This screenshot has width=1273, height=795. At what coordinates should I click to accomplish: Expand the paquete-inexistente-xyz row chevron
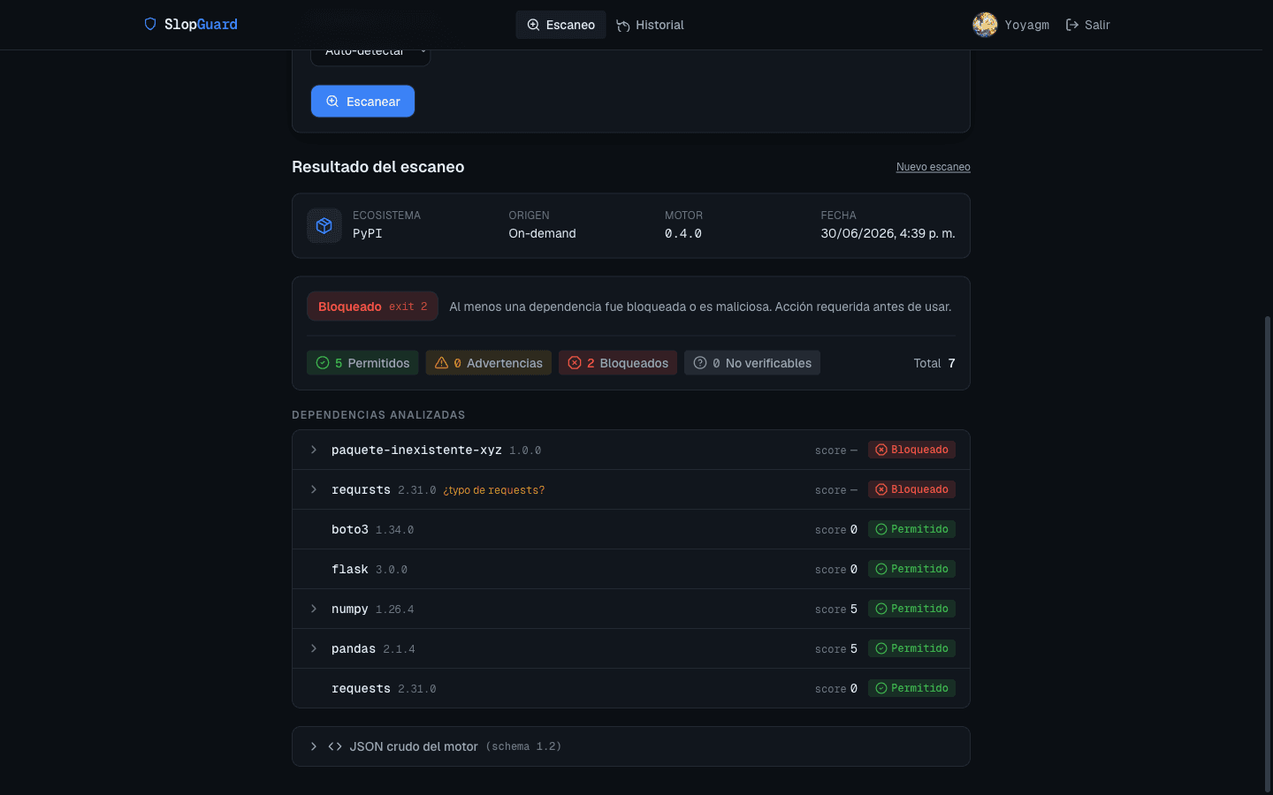tap(314, 450)
